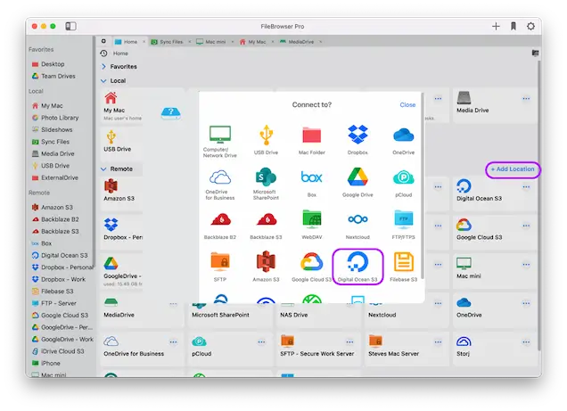The image size is (567, 411).
Task: Choose Microsoft SharePoint in dialog
Action: pyautogui.click(x=266, y=184)
